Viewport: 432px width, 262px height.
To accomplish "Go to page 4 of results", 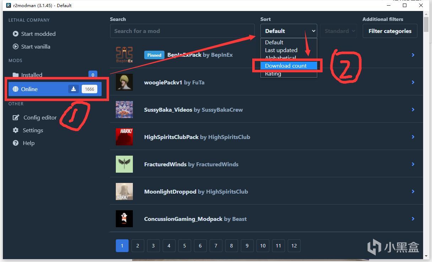I will [169, 245].
